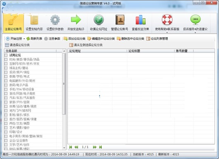The image size is (219, 159).
Task: Select the 电子商务/商城/营销/策划 row label
Action: [26, 136]
